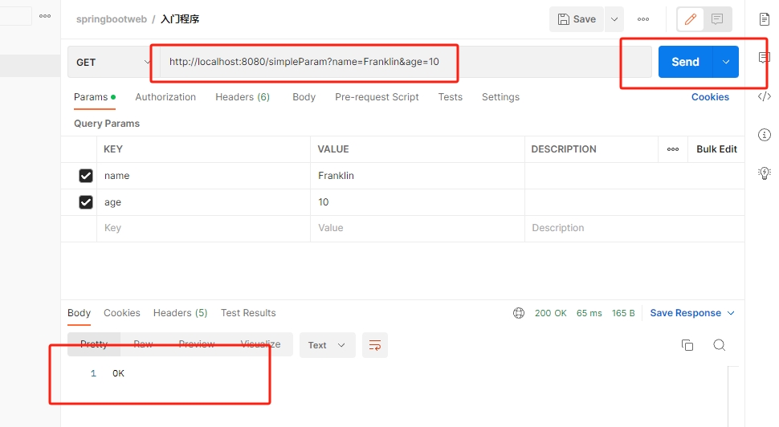
Task: Open the Headers (6) request tab
Action: coord(243,97)
